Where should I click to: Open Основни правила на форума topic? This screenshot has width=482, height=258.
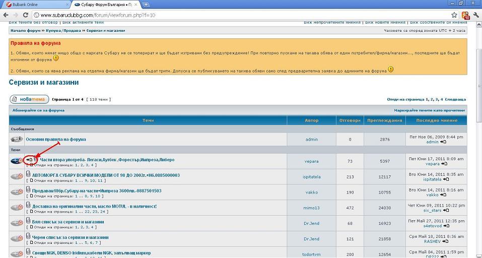click(56, 139)
